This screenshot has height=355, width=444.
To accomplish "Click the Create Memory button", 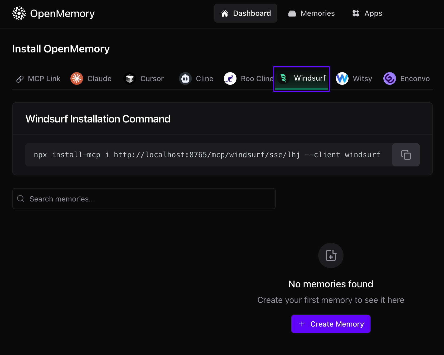I will point(331,324).
